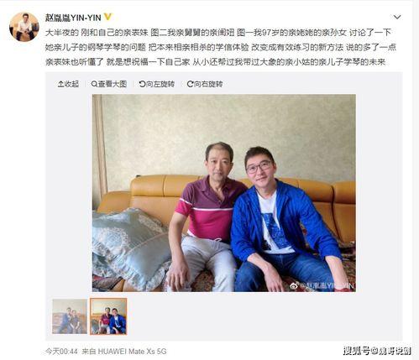The width and height of the screenshot is (419, 360).
Task: Click the large photo of two men
Action: (x=224, y=193)
